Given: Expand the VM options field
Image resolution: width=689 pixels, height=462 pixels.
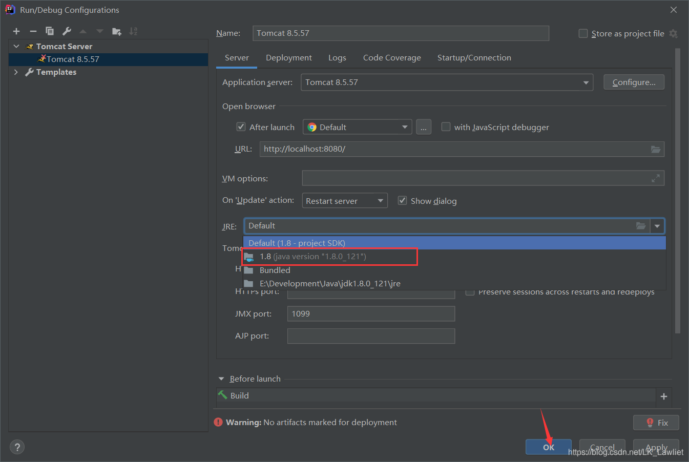Looking at the screenshot, I should 656,178.
